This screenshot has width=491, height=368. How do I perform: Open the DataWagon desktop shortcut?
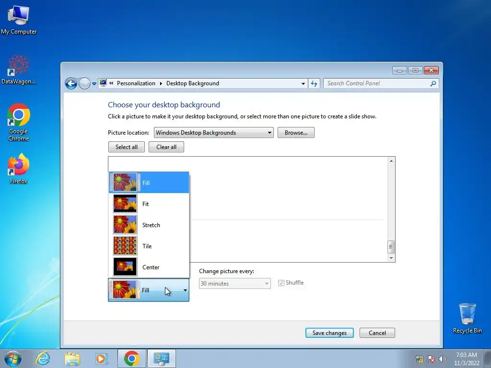[19, 69]
